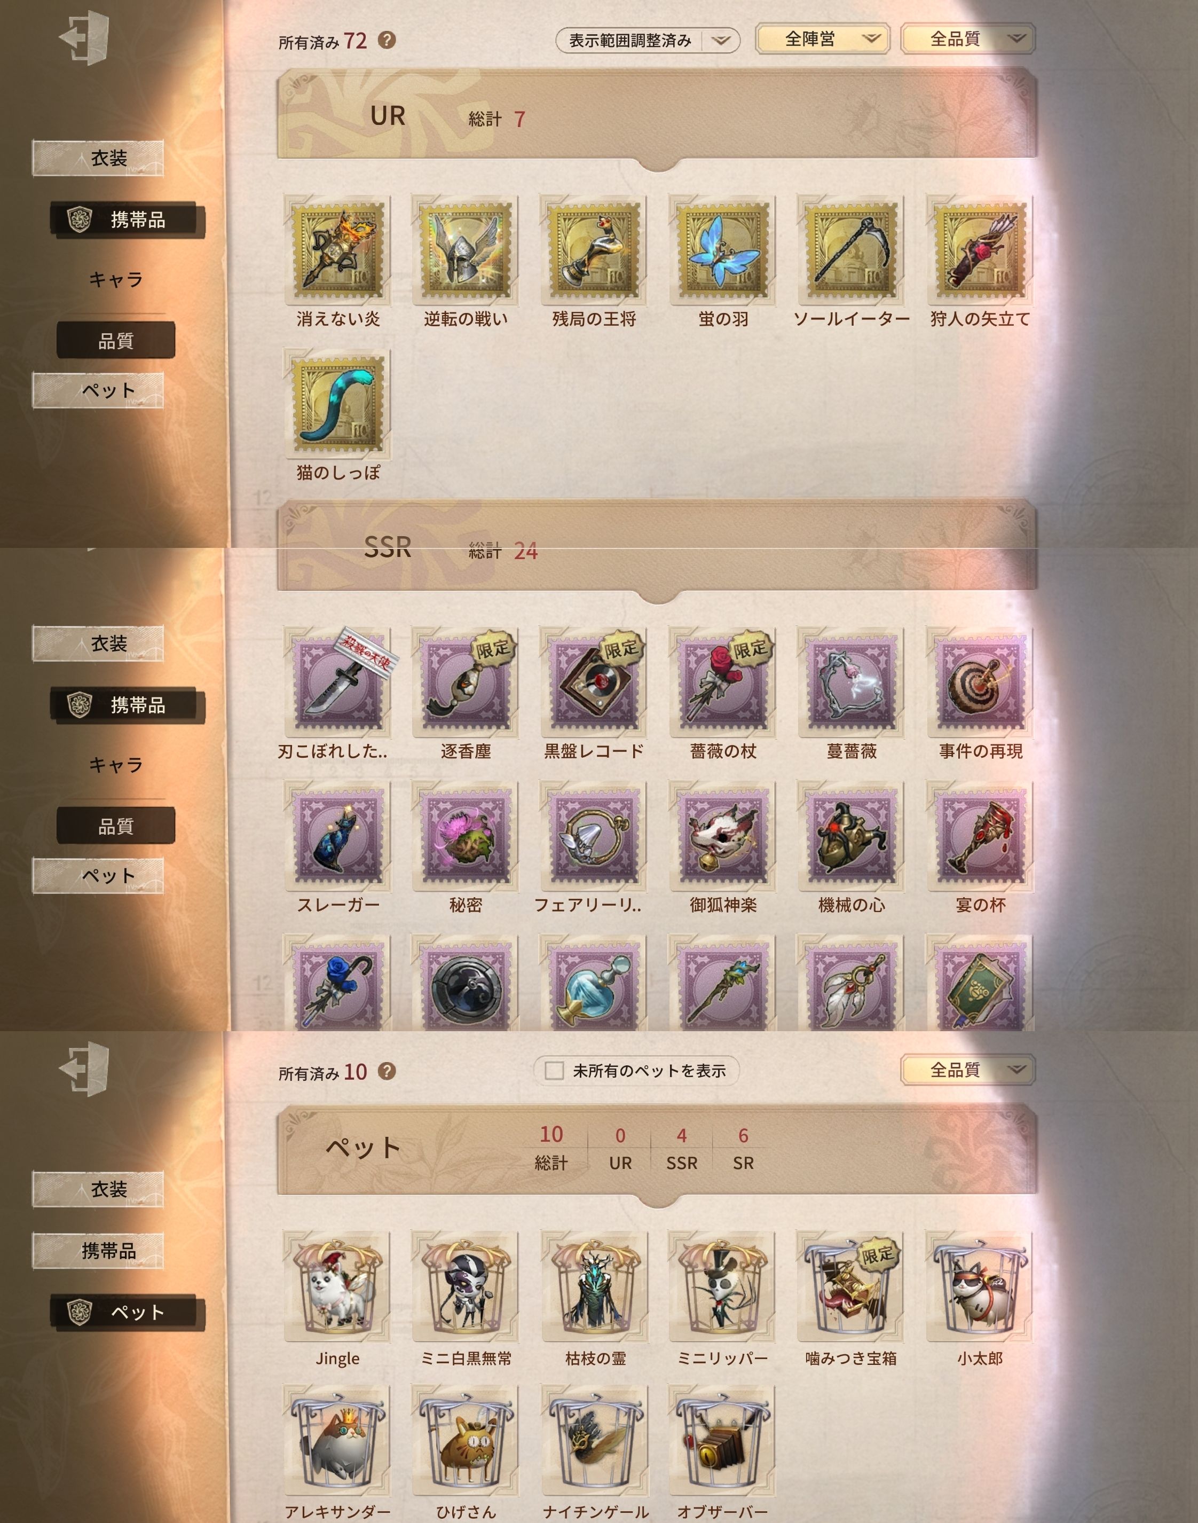1198x1523 pixels.
Task: Click the exit door button at top-left
Action: pyautogui.click(x=84, y=38)
